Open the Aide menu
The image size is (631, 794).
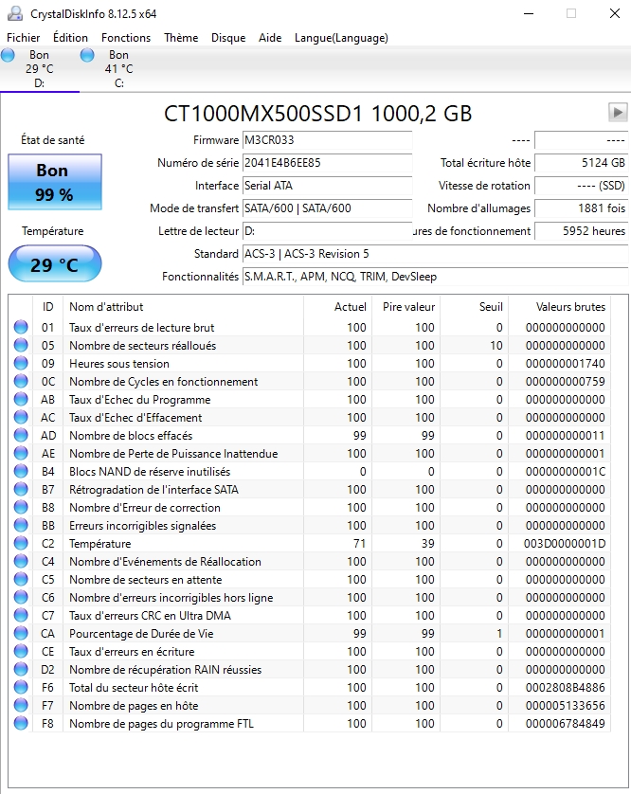tap(270, 38)
